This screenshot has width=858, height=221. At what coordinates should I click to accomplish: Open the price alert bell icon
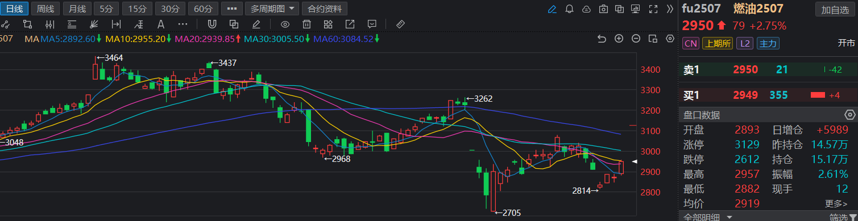pyautogui.click(x=570, y=9)
